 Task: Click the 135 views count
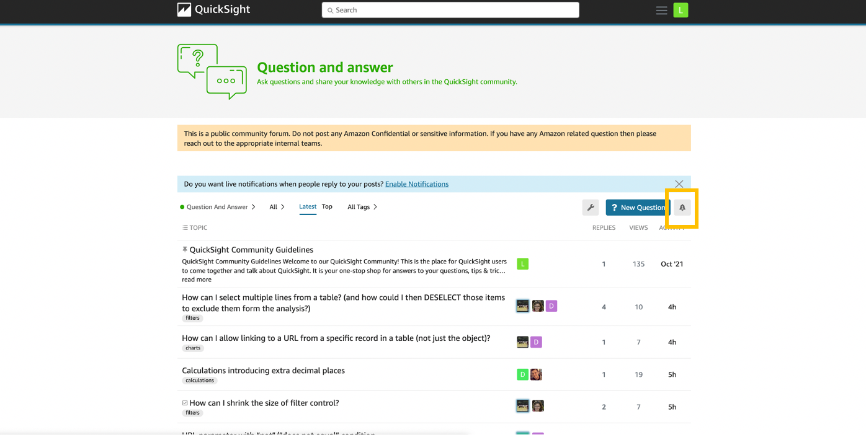(x=638, y=264)
